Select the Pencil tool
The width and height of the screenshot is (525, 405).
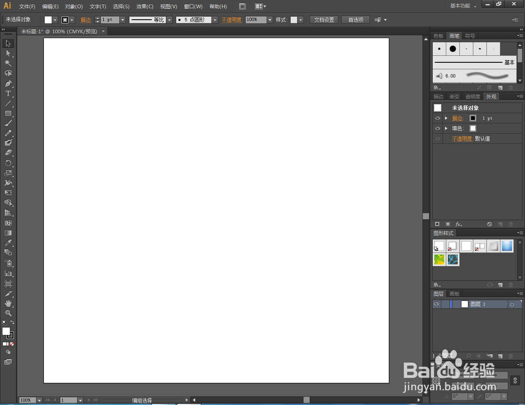[x=8, y=133]
